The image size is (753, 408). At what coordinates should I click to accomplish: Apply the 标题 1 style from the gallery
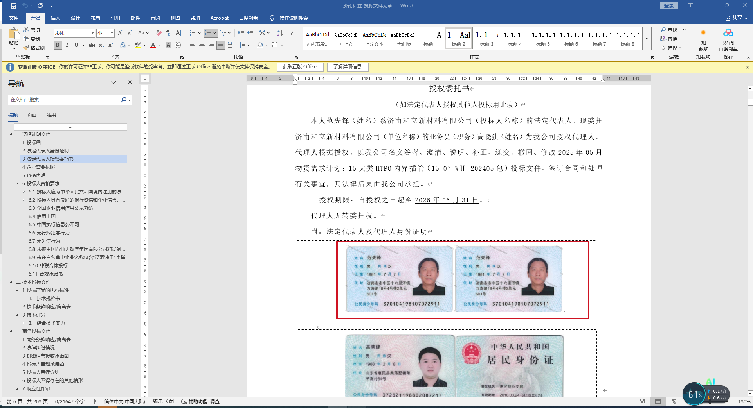(x=430, y=38)
